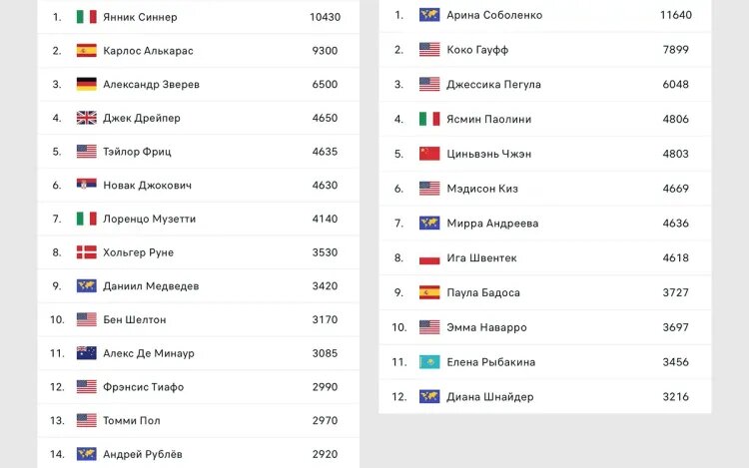
Task: Click the Spanish flag next to Паула Бадоса
Action: click(x=429, y=292)
